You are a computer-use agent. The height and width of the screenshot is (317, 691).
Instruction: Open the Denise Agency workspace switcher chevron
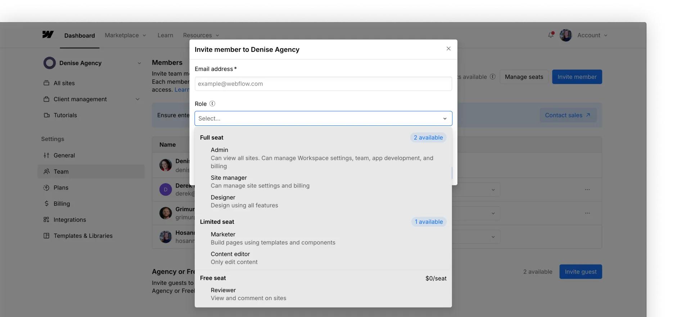(x=139, y=63)
